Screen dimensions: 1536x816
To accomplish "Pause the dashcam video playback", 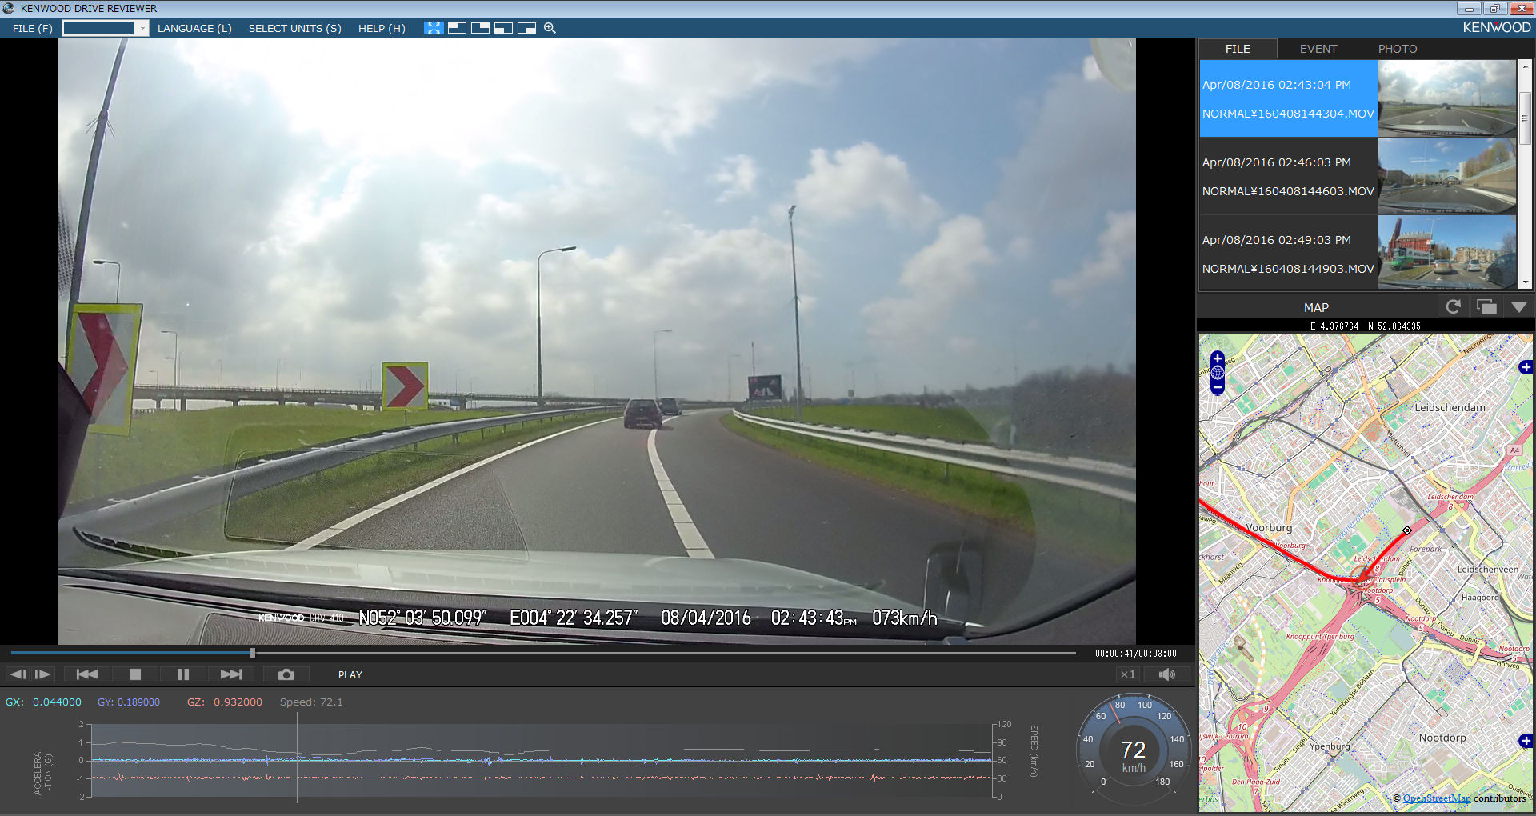I will click(182, 674).
